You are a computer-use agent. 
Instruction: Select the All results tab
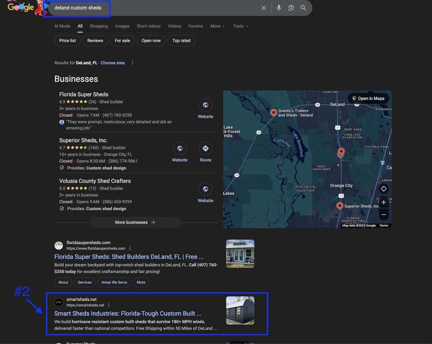[x=80, y=26]
